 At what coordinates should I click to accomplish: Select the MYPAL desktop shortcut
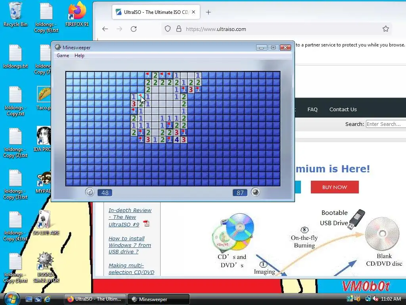click(x=43, y=181)
